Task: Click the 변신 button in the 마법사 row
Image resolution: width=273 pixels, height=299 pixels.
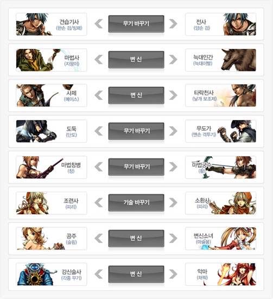Action: (x=136, y=60)
